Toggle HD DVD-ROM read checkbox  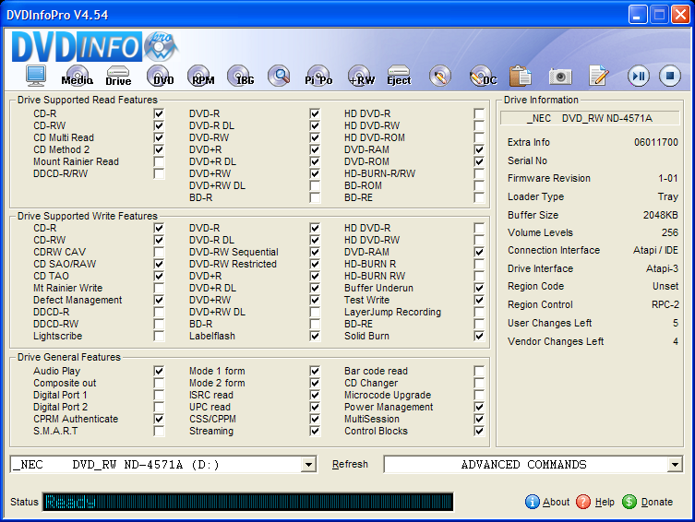click(479, 137)
